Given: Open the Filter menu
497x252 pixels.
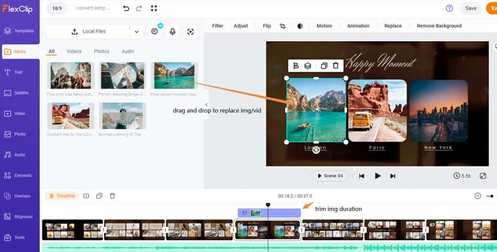Looking at the screenshot, I should (218, 26).
